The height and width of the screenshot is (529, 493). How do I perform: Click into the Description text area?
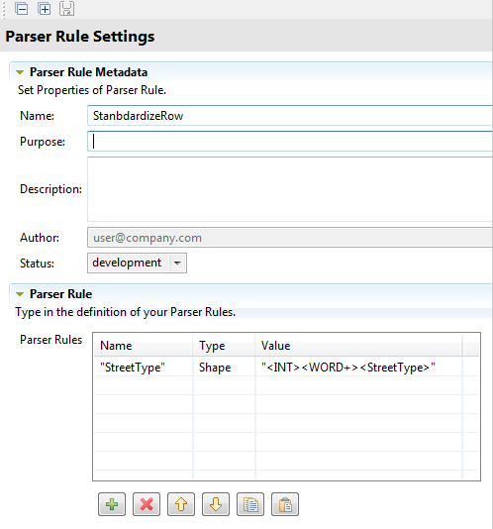tap(290, 189)
